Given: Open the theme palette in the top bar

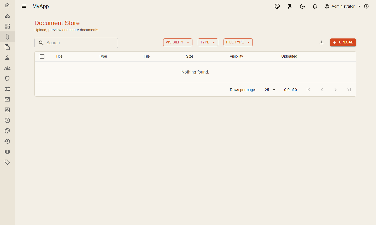Looking at the screenshot, I should tap(277, 6).
